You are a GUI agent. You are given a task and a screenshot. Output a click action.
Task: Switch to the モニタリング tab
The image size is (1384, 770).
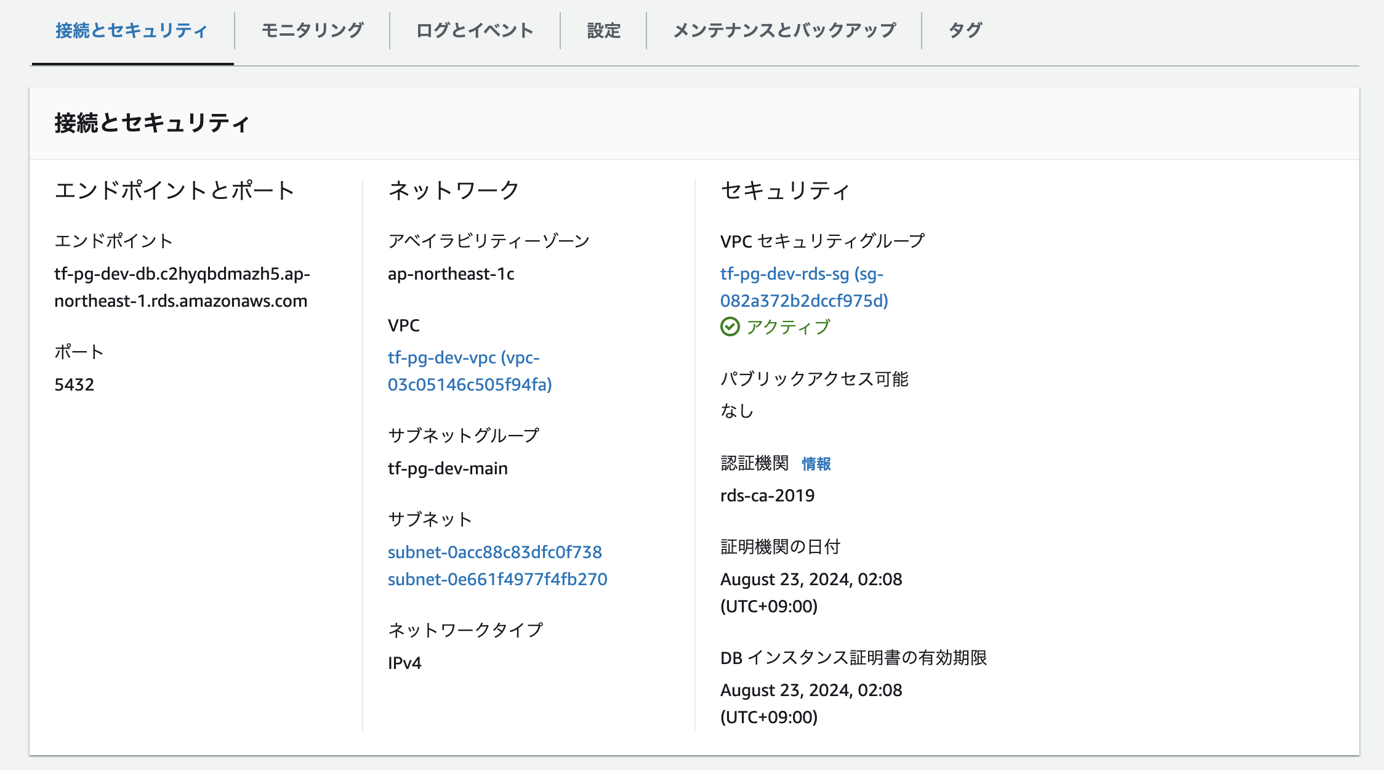pyautogui.click(x=312, y=30)
